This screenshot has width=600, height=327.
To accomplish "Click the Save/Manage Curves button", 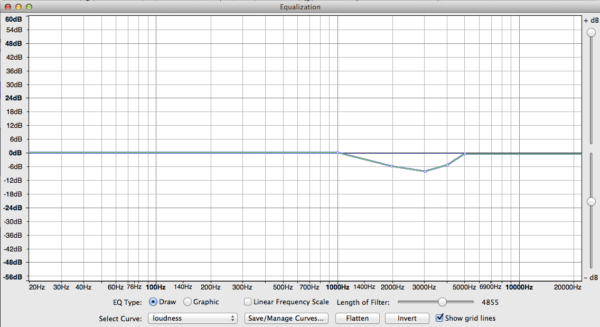I will (x=286, y=318).
